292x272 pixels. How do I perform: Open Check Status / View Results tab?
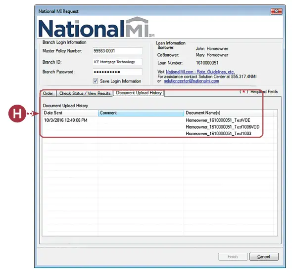[85, 93]
